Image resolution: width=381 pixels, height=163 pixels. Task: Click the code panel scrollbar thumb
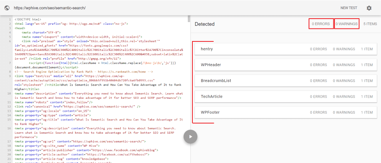[189, 19]
